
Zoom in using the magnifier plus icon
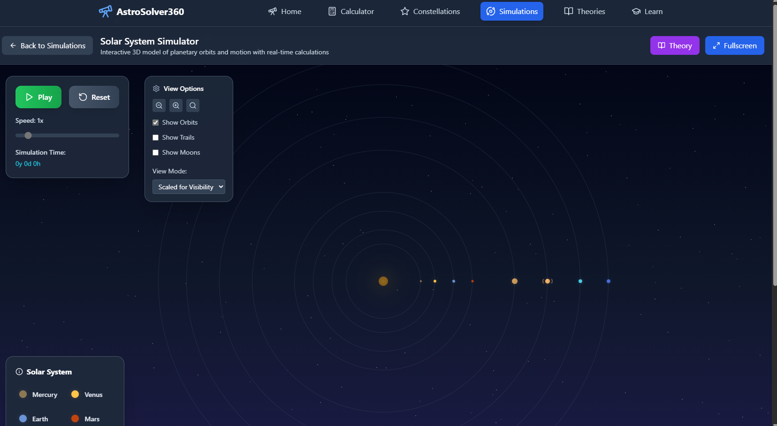click(176, 105)
